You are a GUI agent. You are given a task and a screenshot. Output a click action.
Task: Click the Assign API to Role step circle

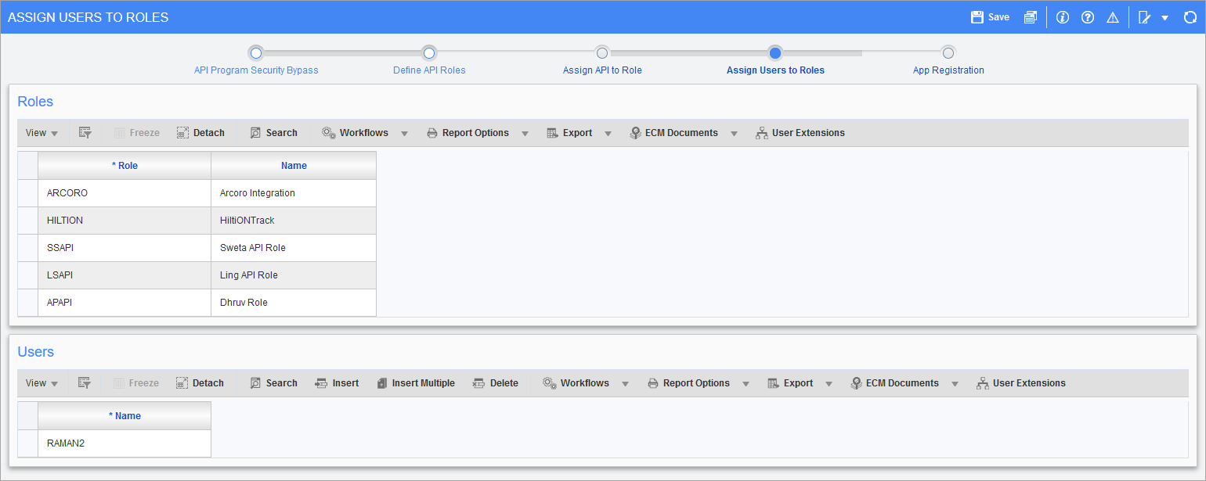[602, 53]
